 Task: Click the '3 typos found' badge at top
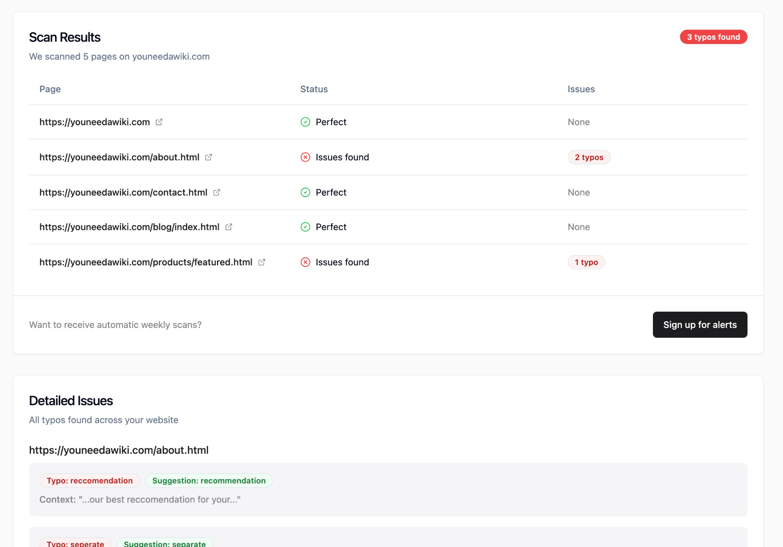(713, 37)
